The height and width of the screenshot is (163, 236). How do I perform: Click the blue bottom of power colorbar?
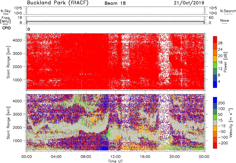(215, 84)
